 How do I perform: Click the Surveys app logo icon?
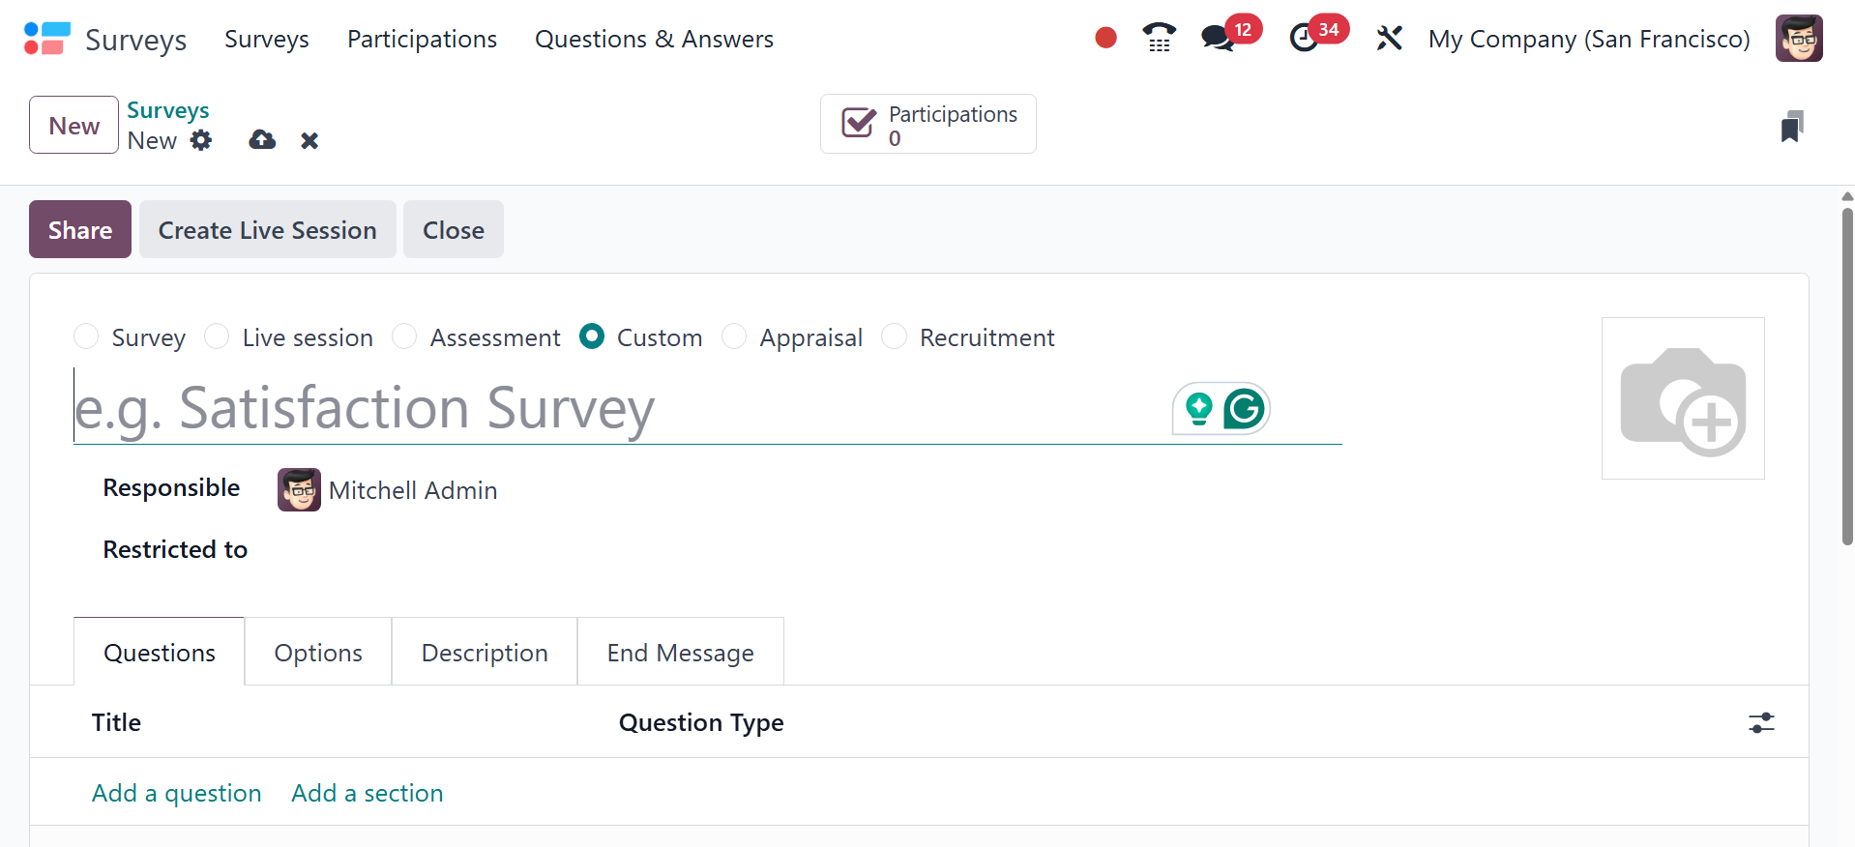pyautogui.click(x=46, y=39)
